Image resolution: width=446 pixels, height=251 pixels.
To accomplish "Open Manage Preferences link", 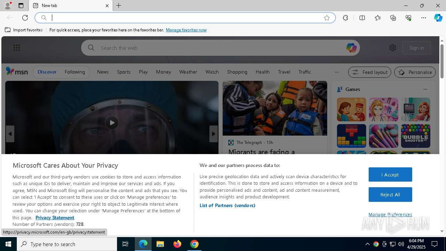I will 390,214.
